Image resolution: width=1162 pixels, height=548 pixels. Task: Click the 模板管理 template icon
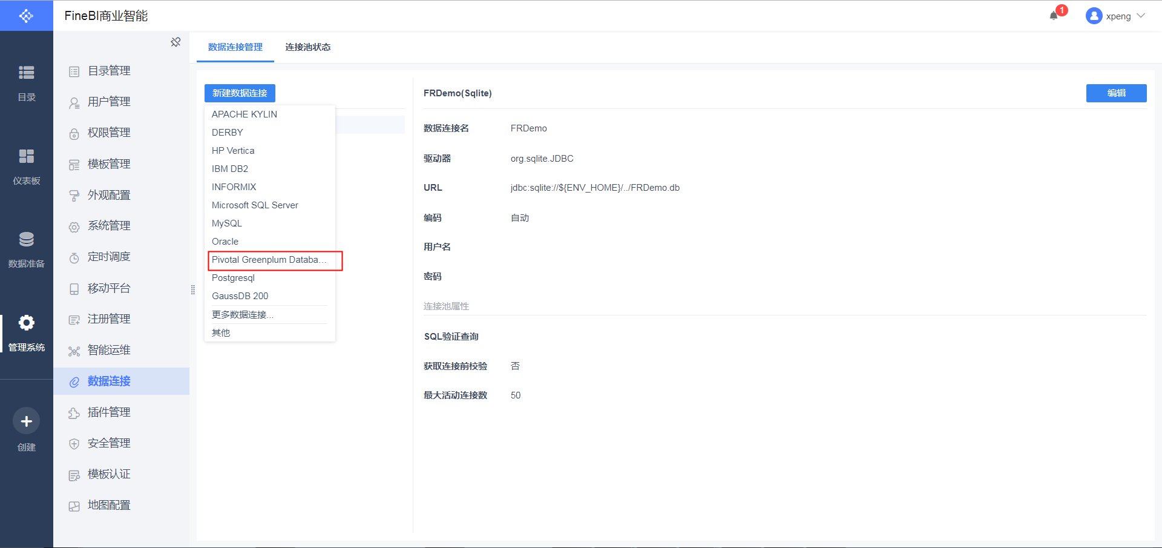[74, 165]
